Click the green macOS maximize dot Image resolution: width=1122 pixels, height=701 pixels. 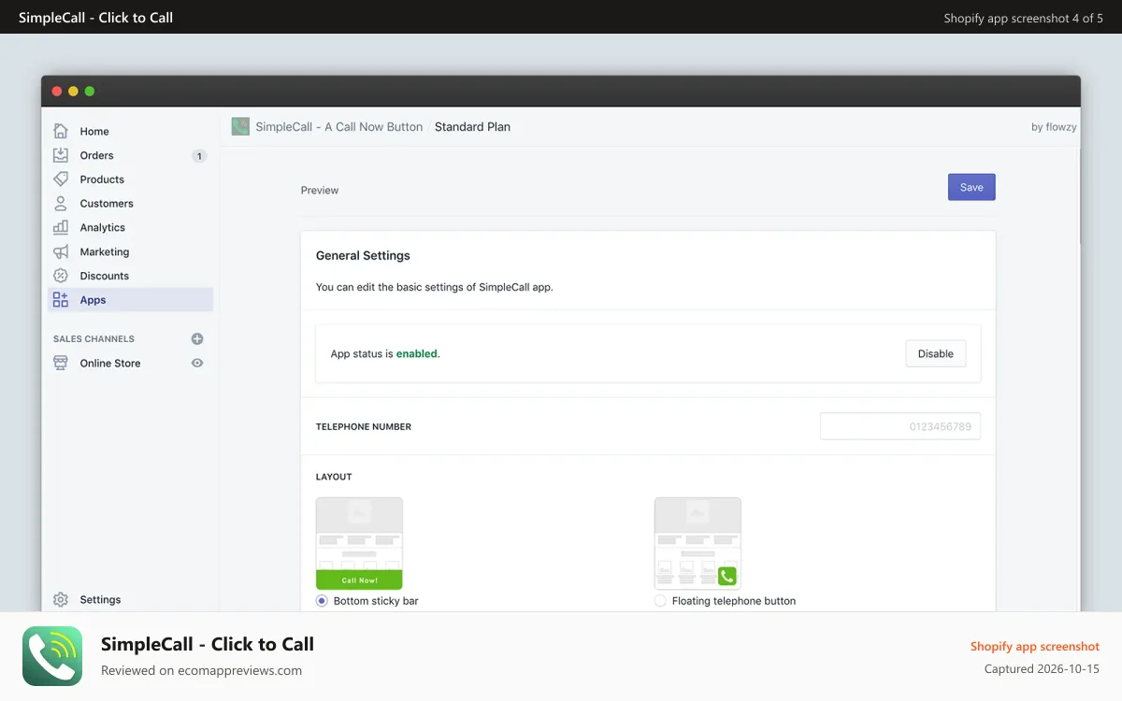(90, 92)
